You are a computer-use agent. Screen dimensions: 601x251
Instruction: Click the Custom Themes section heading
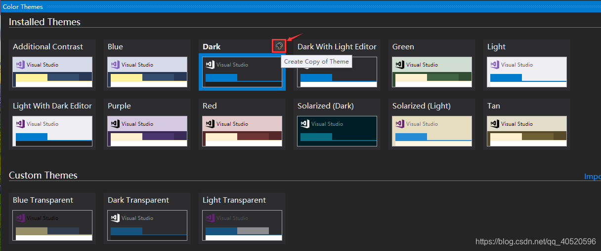click(x=43, y=175)
